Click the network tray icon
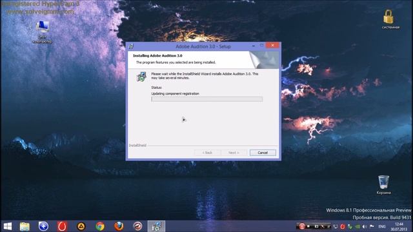This screenshot has height=232, width=413. pos(336,226)
